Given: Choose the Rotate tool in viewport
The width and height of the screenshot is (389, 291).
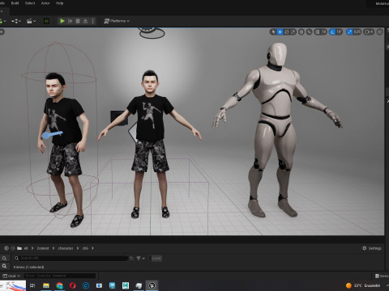Looking at the screenshot, I should click(x=287, y=32).
